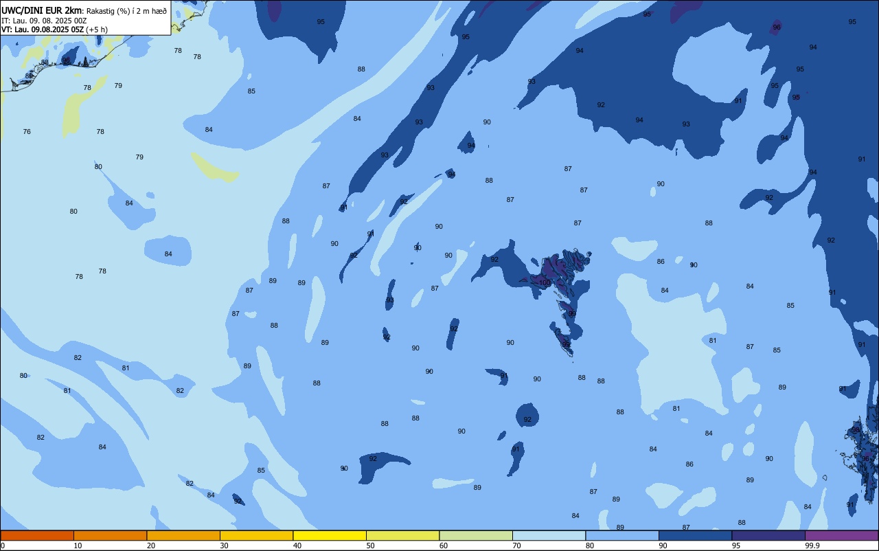Select the 20–30 legend colour segment

183,535
